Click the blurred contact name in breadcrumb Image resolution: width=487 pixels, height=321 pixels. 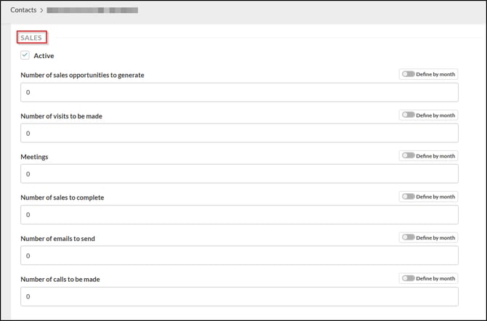(92, 11)
